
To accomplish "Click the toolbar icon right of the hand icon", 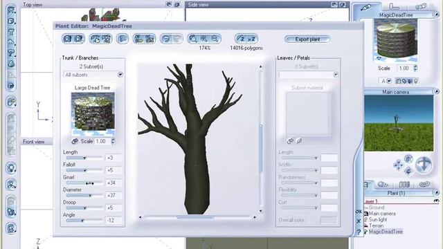I will pyautogui.click(x=107, y=39).
